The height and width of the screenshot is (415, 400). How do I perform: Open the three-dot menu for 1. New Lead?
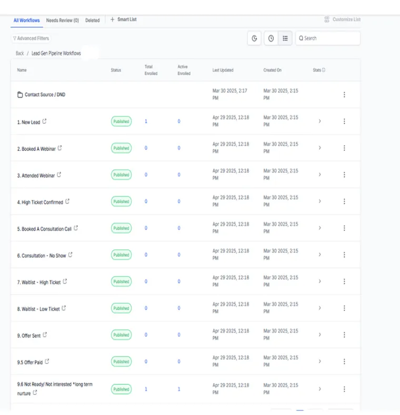pos(344,121)
